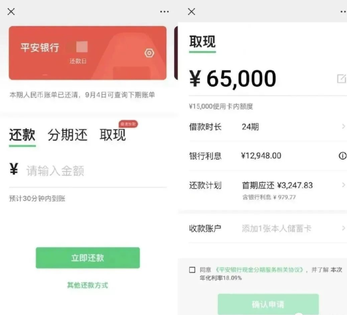Check the agreement consent checkbox
The image size is (347, 315).
pyautogui.click(x=192, y=270)
